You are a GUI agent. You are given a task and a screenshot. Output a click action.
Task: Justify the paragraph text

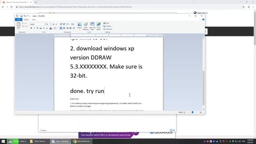click(x=70, y=28)
